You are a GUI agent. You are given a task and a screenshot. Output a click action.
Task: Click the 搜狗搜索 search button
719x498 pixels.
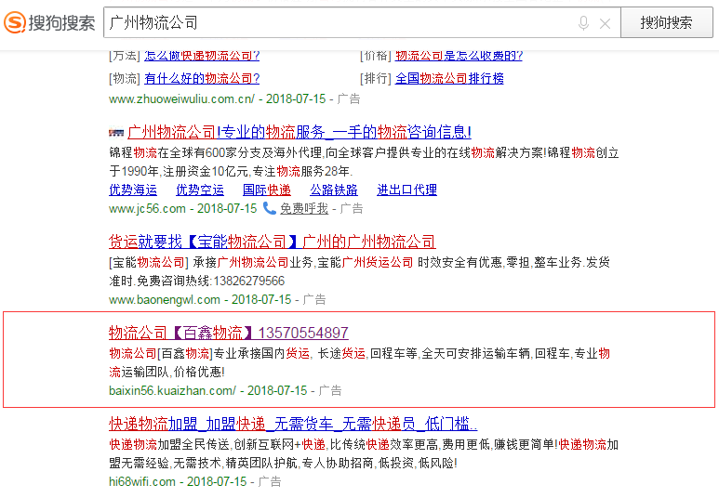click(666, 22)
